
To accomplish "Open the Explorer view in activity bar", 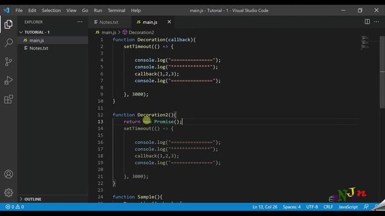I will [8, 24].
